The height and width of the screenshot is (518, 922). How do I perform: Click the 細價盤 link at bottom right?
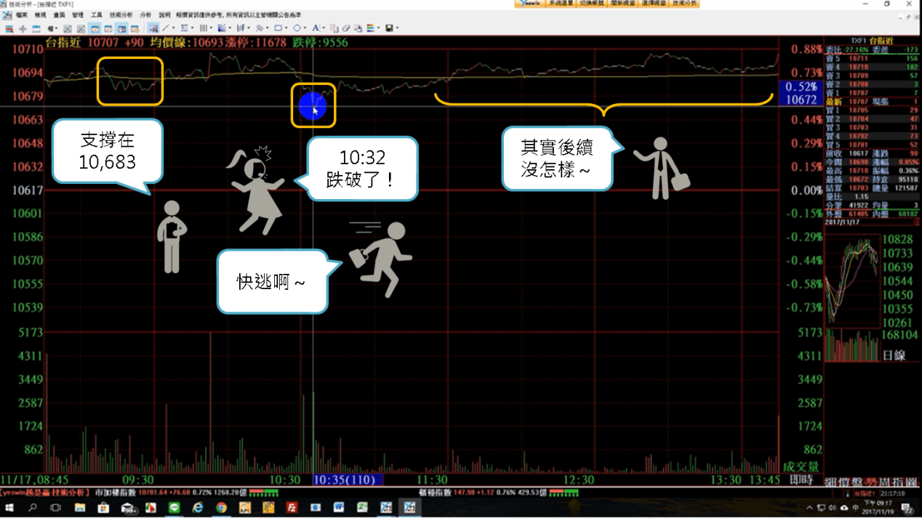point(843,481)
